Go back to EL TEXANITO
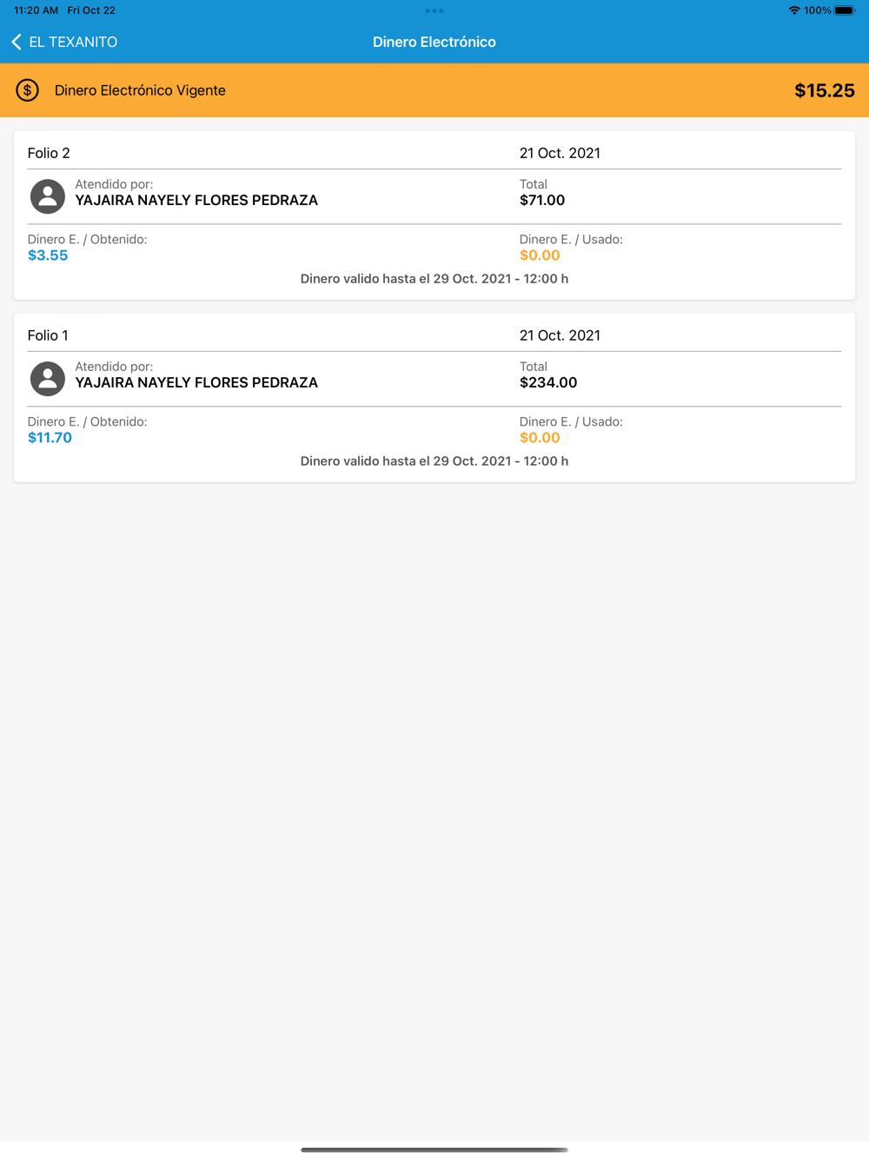 click(73, 42)
